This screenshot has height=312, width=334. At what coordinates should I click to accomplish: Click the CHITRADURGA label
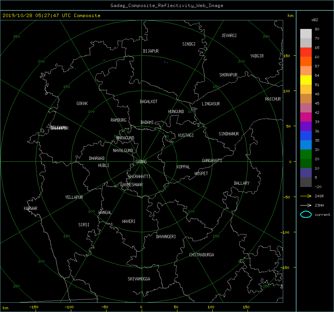click(202, 255)
